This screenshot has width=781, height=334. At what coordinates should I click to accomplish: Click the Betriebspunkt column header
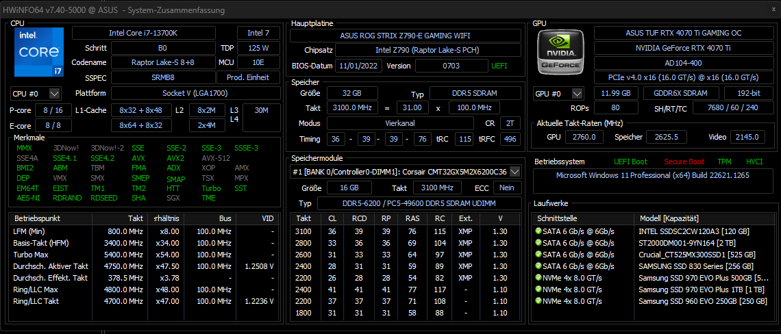click(51, 218)
